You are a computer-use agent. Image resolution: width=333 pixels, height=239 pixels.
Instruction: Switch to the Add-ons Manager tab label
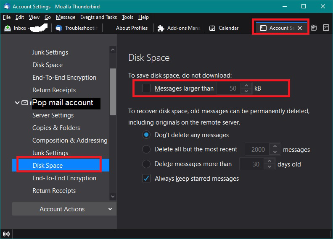(184, 28)
